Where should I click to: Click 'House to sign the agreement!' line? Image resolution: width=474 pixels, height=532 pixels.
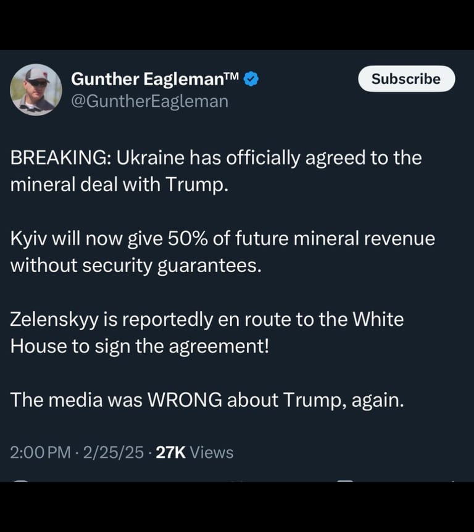(x=139, y=346)
